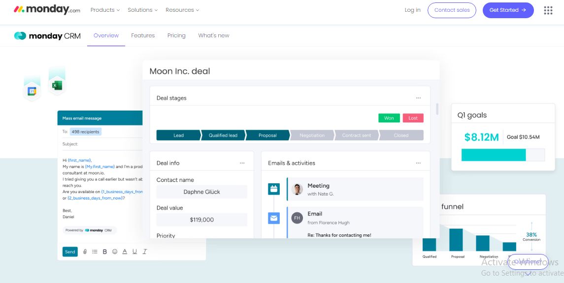Click the {2_business_days_from_now} placeholder
Screen dimensions: 564x283
pos(96,198)
